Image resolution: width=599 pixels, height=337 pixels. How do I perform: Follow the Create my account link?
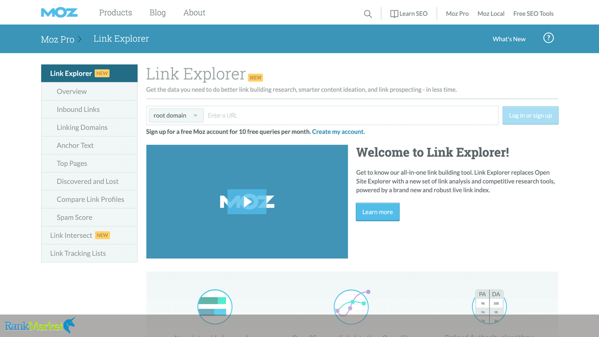338,132
